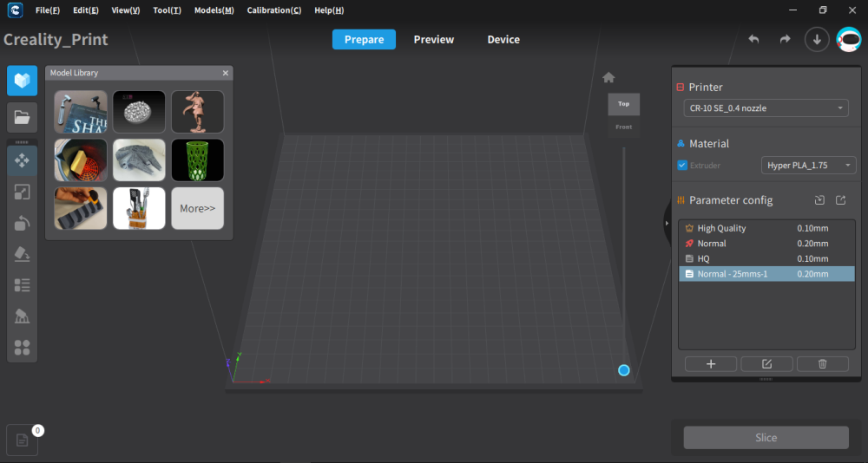868x463 pixels.
Task: Select the HQ 0.10mm profile
Action: pyautogui.click(x=766, y=258)
